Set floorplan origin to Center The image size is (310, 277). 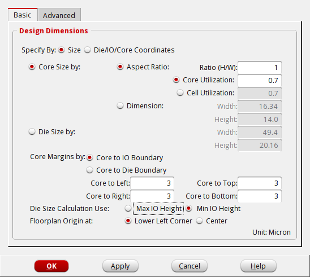pos(200,221)
